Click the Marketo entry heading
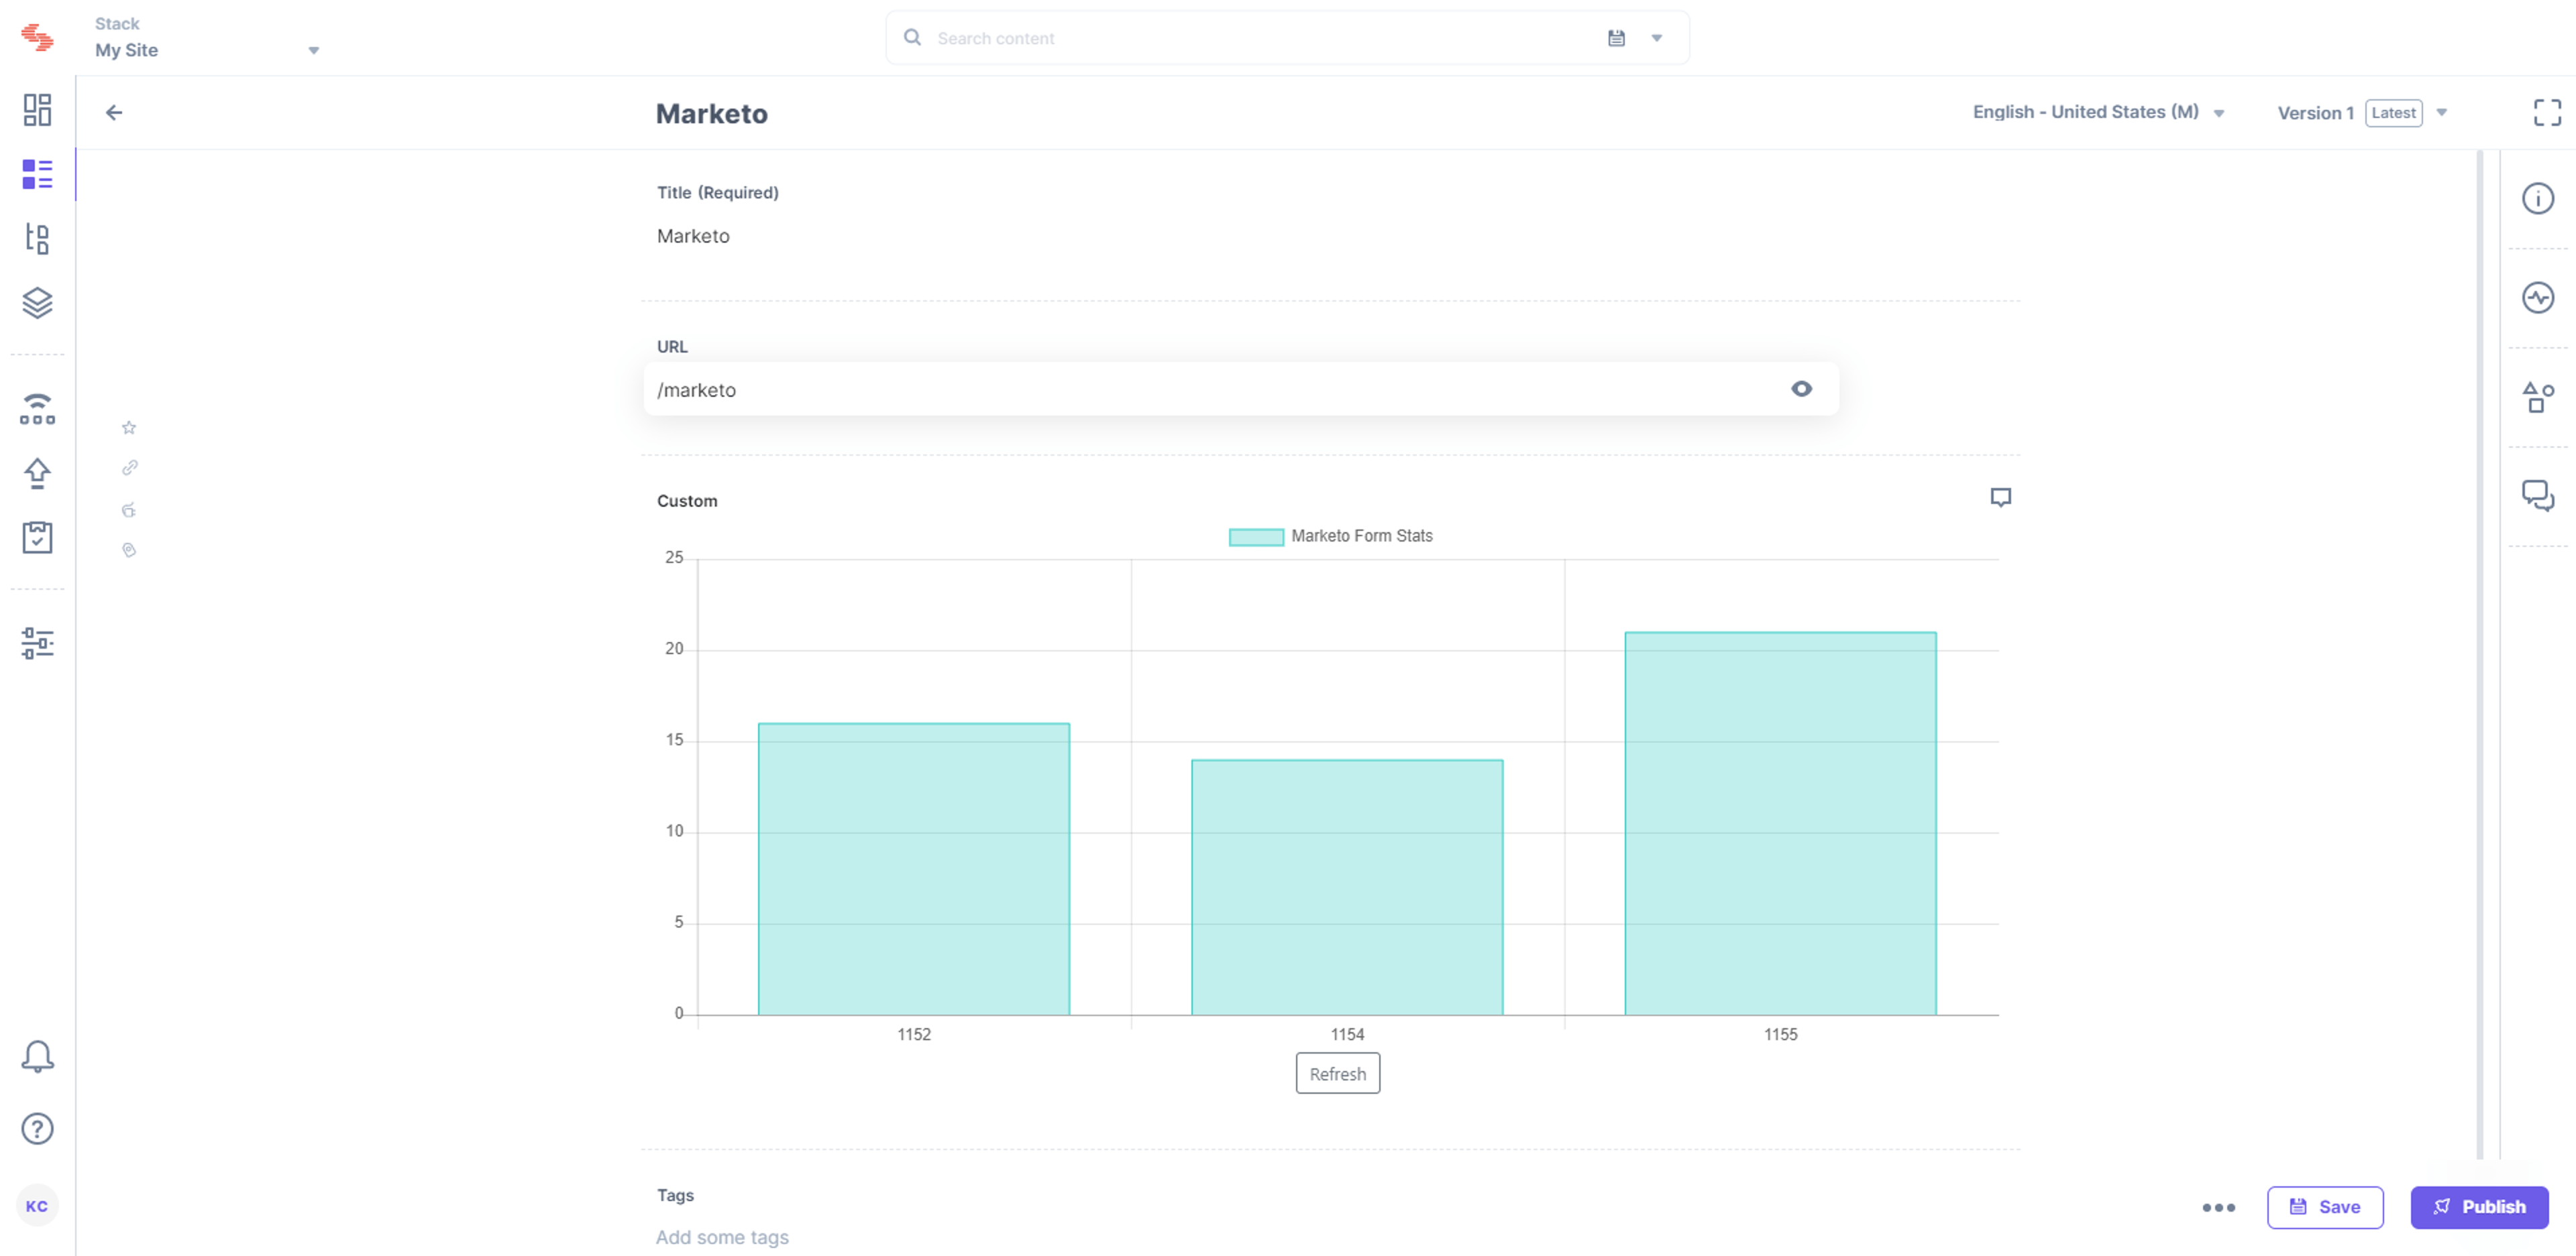The image size is (2576, 1256). (x=711, y=113)
